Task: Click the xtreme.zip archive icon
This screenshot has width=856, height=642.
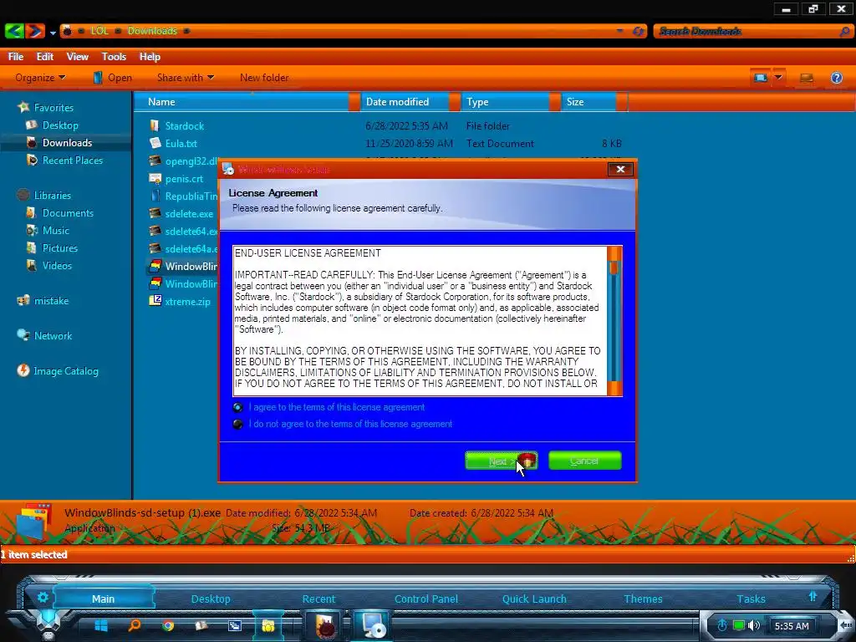Action: click(x=155, y=301)
